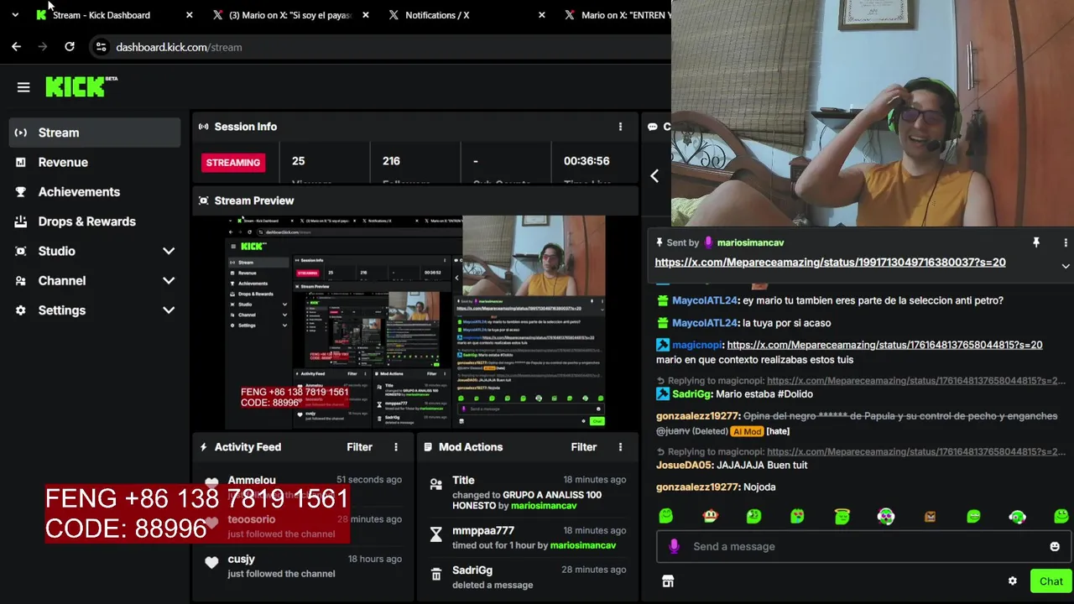
Task: Close the Notifications / X tab
Action: pyautogui.click(x=541, y=15)
